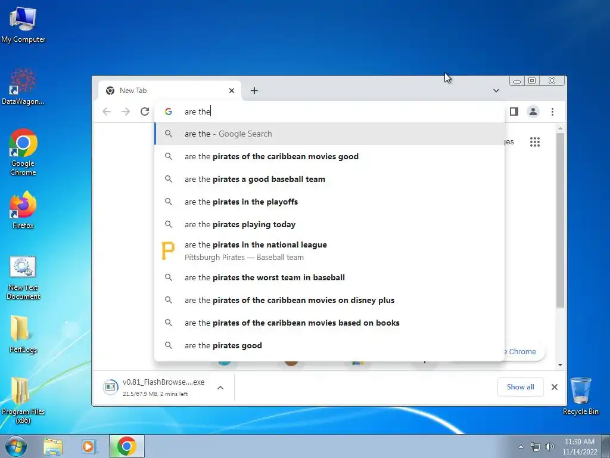The height and width of the screenshot is (458, 610).
Task: Click the Chrome taskbar button
Action: pyautogui.click(x=126, y=446)
